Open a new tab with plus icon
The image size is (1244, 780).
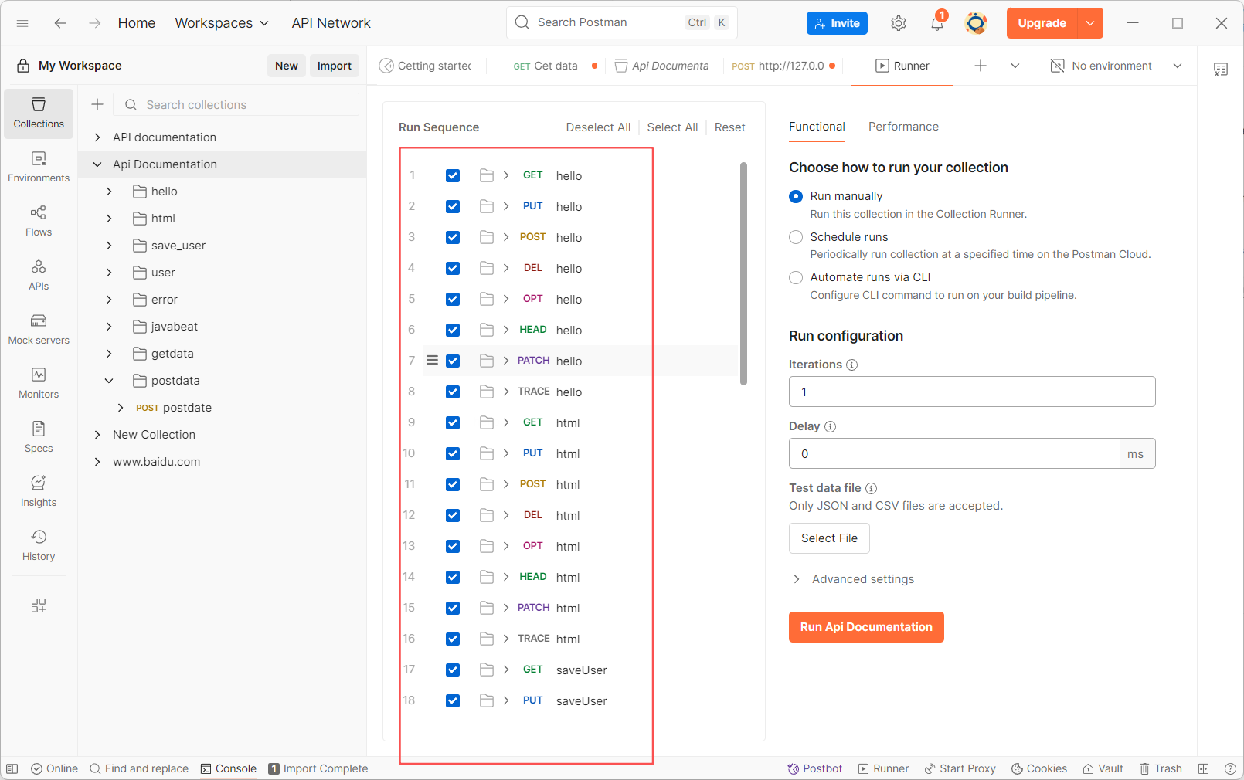tap(981, 66)
